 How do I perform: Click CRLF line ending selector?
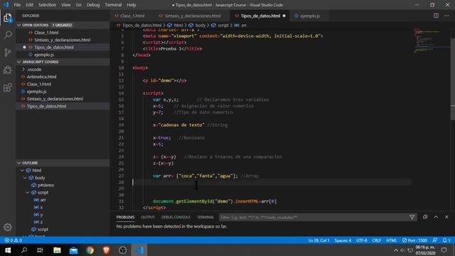pyautogui.click(x=376, y=240)
